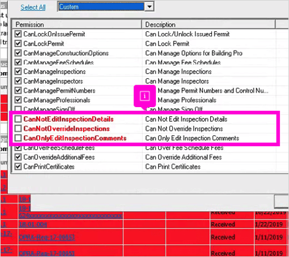Uncheck CanLockOnIssuePermit permission

18,34
